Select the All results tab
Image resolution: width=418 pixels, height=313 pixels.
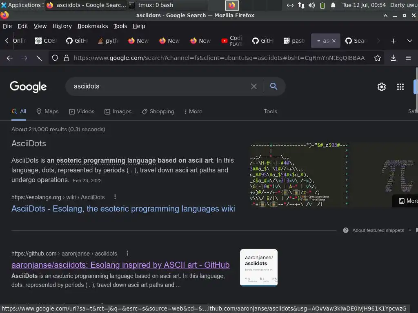[x=19, y=112]
